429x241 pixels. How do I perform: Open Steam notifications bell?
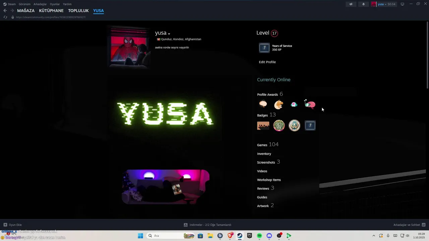click(x=363, y=4)
